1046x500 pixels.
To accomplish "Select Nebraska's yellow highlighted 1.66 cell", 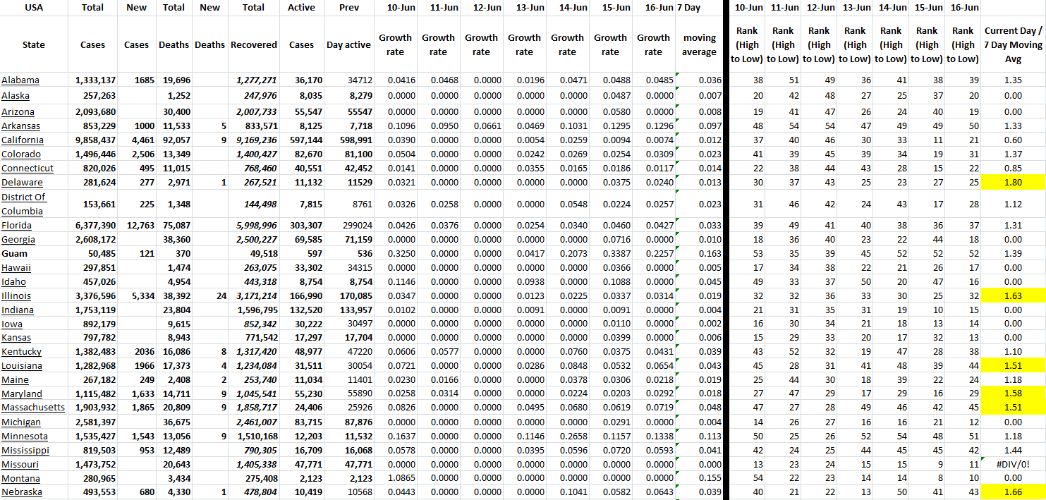I will click(1012, 492).
